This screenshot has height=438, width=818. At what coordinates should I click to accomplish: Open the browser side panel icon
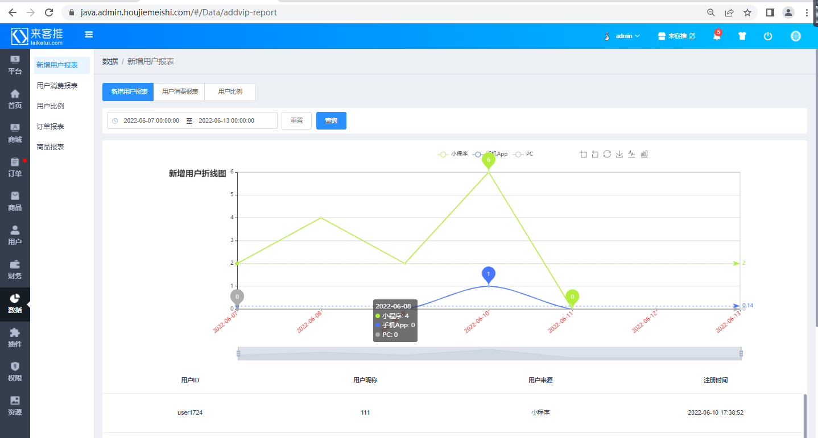point(770,12)
